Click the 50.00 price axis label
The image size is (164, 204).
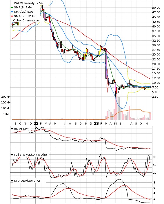click(x=156, y=8)
